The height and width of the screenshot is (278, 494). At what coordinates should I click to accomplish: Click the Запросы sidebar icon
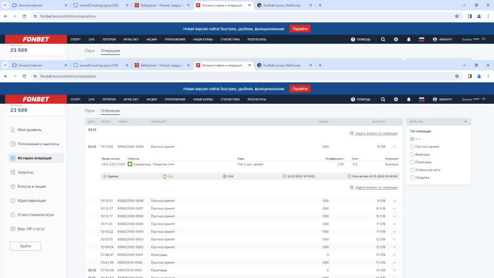coord(13,172)
